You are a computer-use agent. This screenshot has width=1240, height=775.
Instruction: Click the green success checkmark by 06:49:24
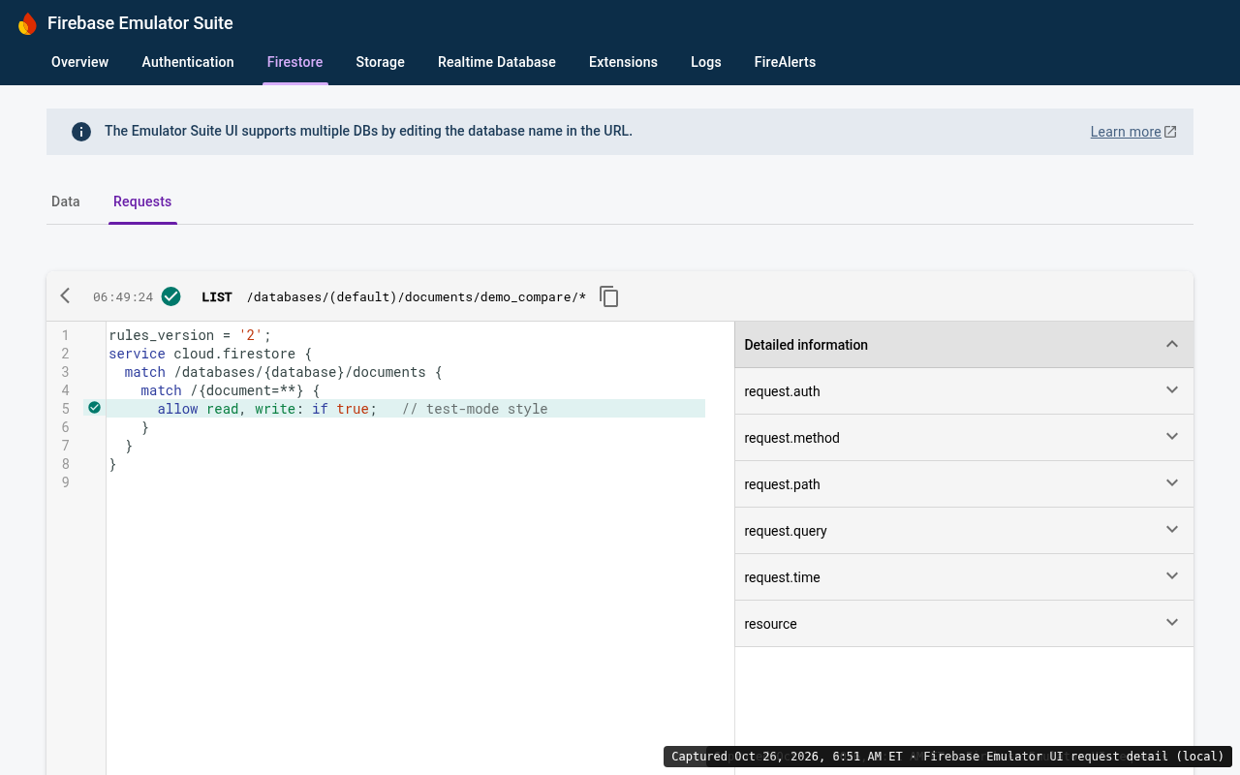[171, 296]
